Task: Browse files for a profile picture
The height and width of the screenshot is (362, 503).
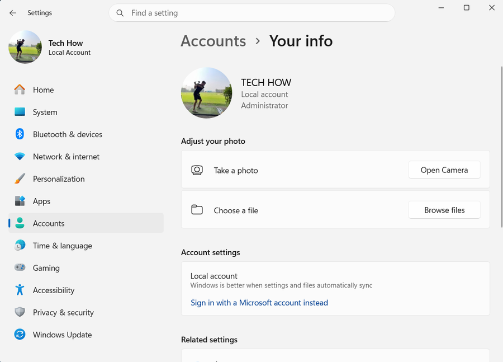Action: [x=444, y=210]
